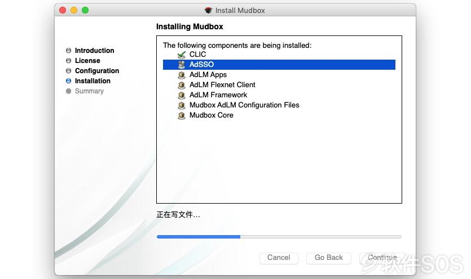Click the Cancel button
This screenshot has height=279, width=471.
(279, 258)
